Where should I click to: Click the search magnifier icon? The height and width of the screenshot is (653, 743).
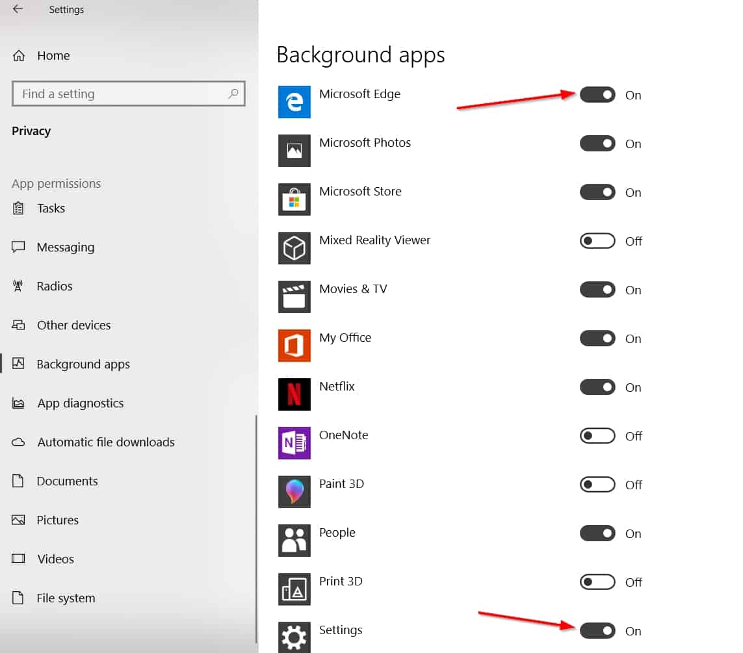click(x=233, y=94)
